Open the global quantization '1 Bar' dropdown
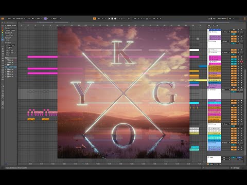247x185 pixels. pyautogui.click(x=39, y=18)
